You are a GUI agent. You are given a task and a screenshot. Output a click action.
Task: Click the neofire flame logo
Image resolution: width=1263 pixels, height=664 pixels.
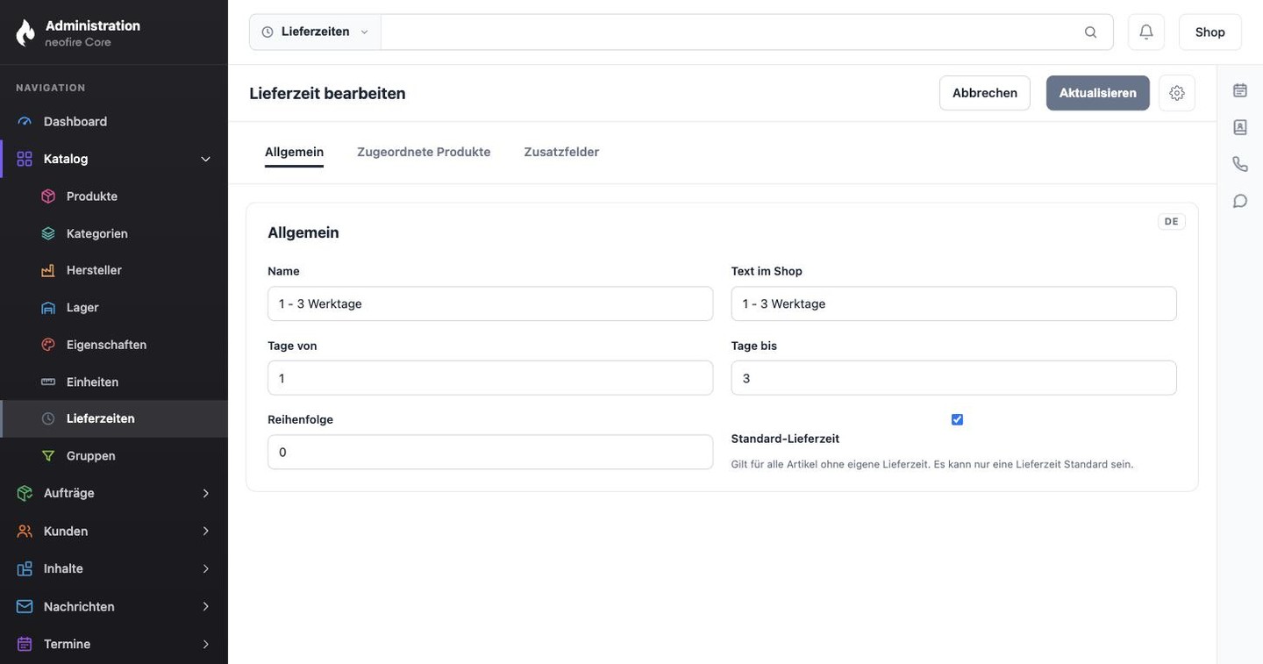pyautogui.click(x=25, y=32)
